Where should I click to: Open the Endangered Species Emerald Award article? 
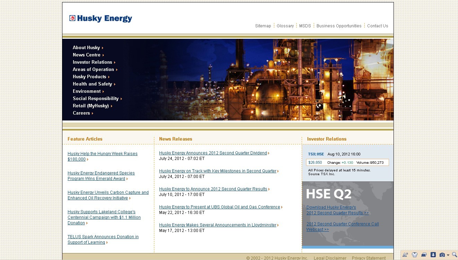(x=101, y=176)
